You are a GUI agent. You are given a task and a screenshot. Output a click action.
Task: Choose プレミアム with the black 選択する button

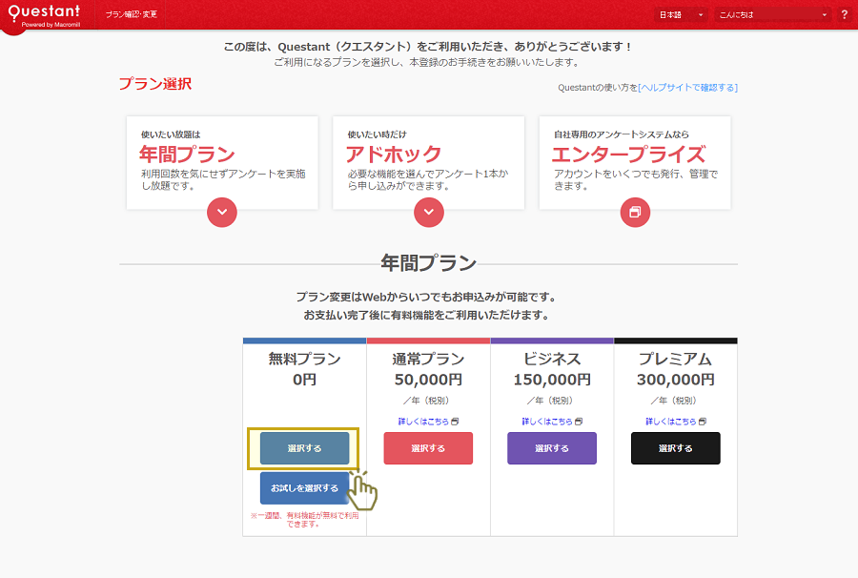[675, 447]
